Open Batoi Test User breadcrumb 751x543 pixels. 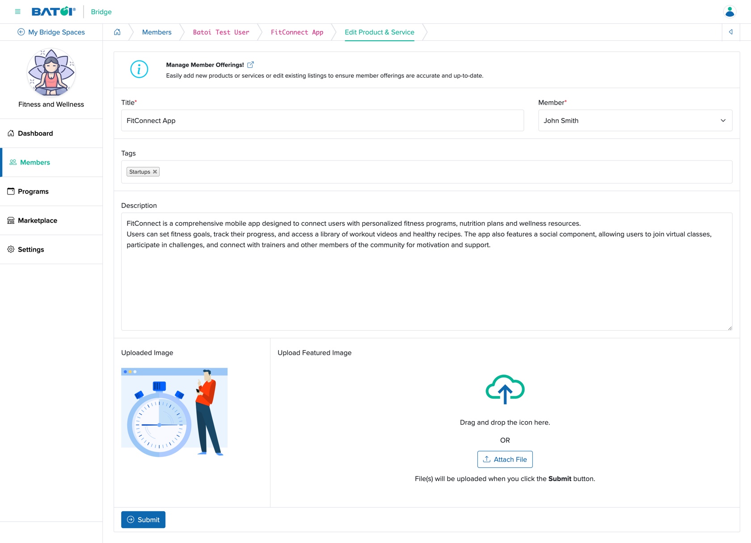tap(221, 32)
